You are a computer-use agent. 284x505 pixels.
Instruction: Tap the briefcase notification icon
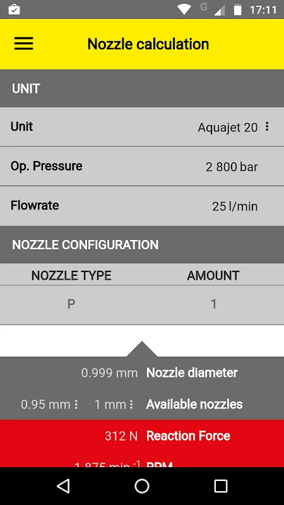[14, 9]
